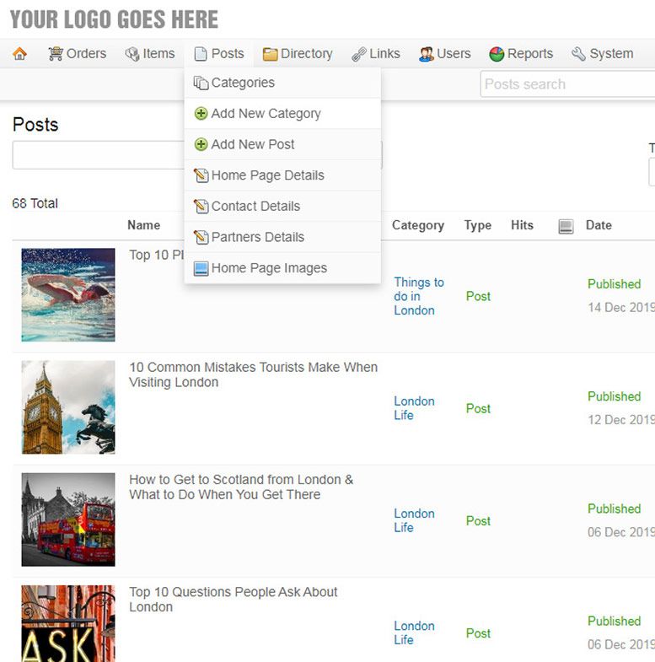Open the Users menu
The width and height of the screenshot is (655, 662).
(x=444, y=54)
